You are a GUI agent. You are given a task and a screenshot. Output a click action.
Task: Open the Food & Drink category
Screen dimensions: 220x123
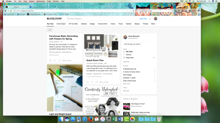click(103, 24)
